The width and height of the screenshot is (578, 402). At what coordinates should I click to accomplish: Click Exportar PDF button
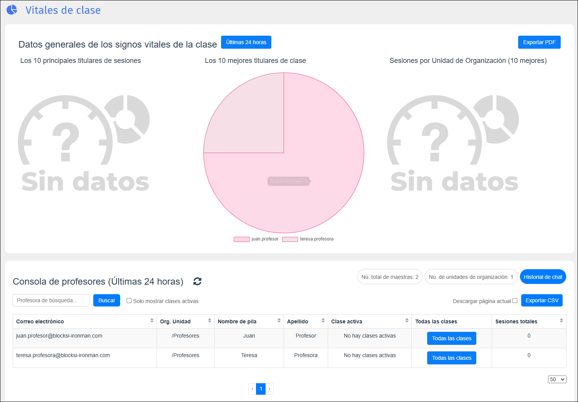[539, 42]
